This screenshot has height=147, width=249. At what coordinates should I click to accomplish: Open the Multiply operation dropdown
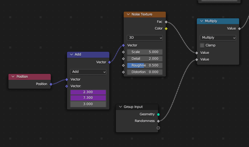pyautogui.click(x=218, y=38)
